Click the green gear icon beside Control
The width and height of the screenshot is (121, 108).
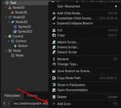pyautogui.click(x=10, y=36)
